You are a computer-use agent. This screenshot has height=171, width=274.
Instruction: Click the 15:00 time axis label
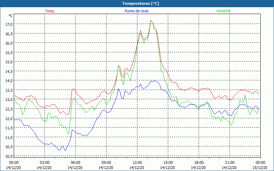(x=168, y=163)
